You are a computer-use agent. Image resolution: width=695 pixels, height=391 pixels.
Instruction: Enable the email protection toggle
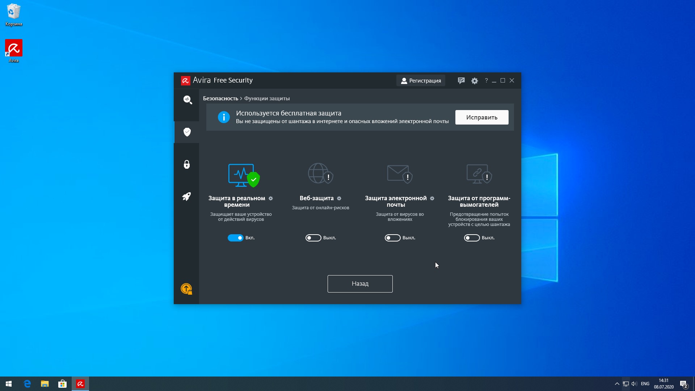[393, 238]
